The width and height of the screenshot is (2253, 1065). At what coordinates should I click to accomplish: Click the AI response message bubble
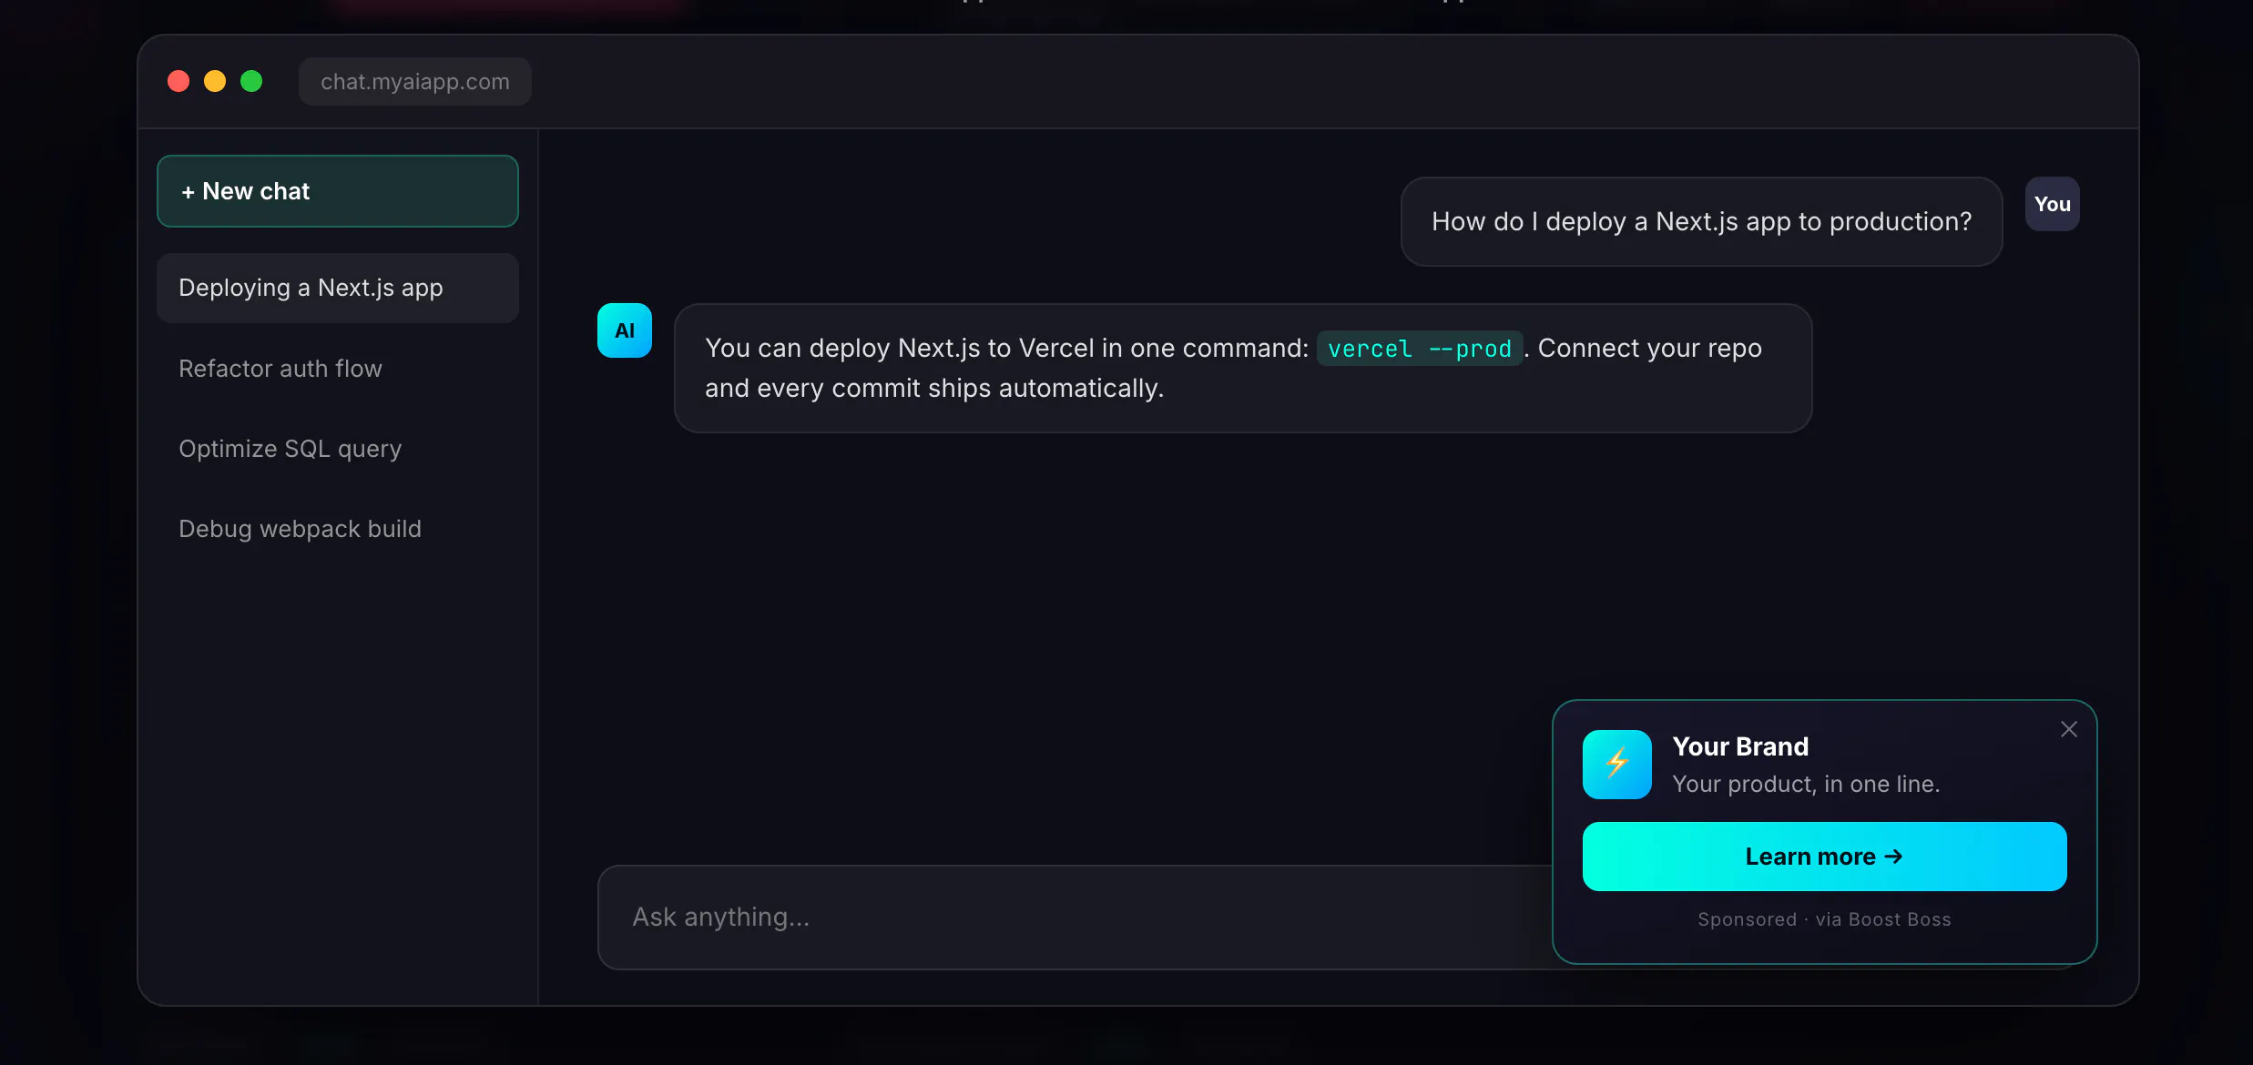[1243, 369]
